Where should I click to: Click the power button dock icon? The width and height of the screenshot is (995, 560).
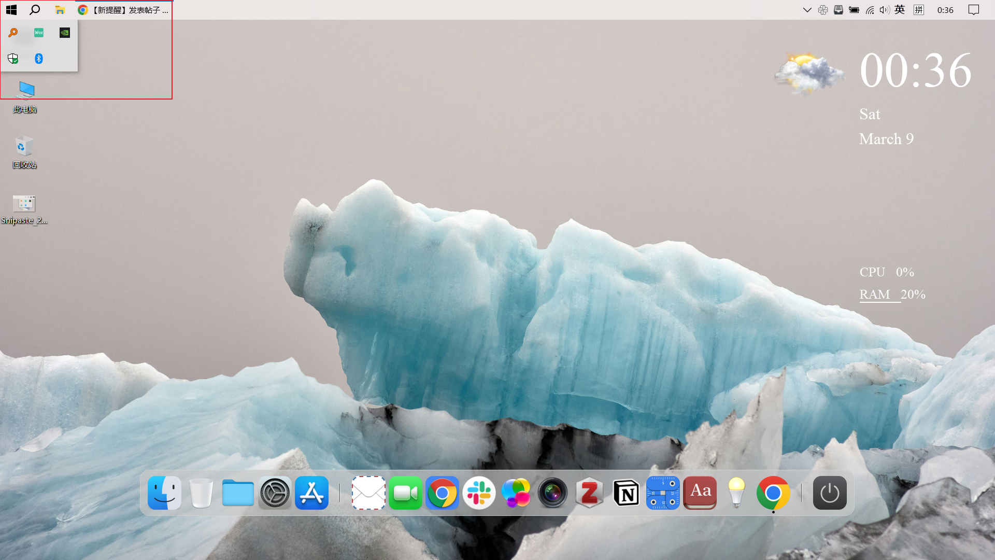[x=830, y=493]
